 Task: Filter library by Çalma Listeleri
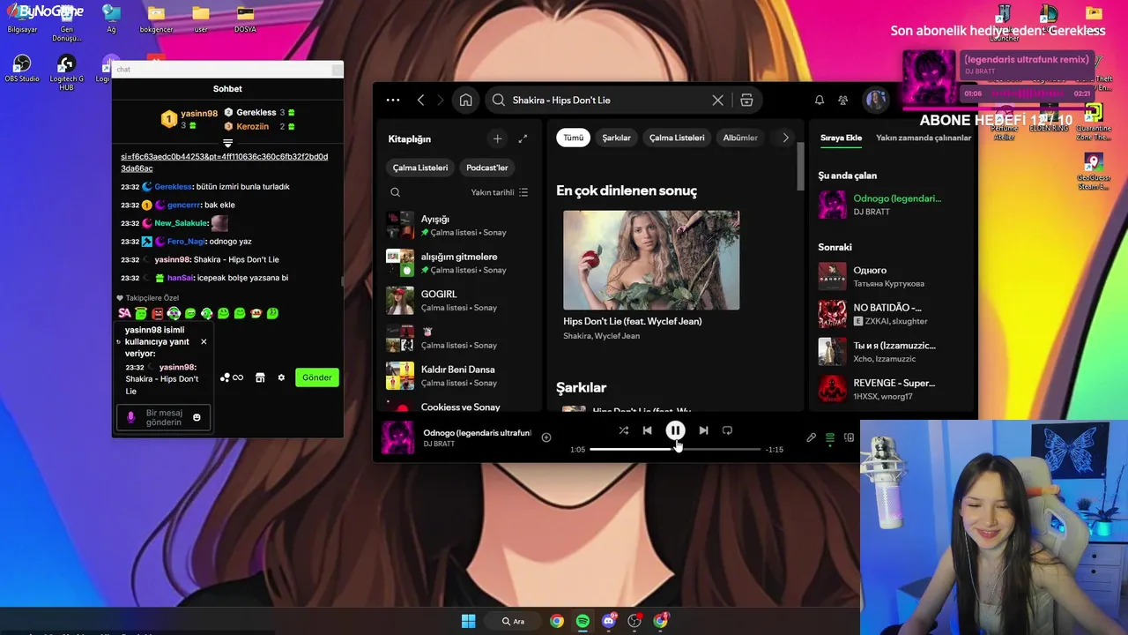point(420,168)
